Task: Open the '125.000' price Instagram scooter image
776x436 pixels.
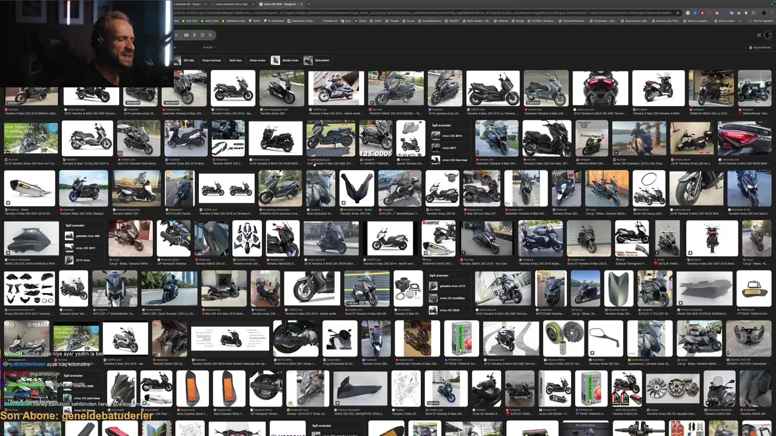Action: [x=376, y=138]
